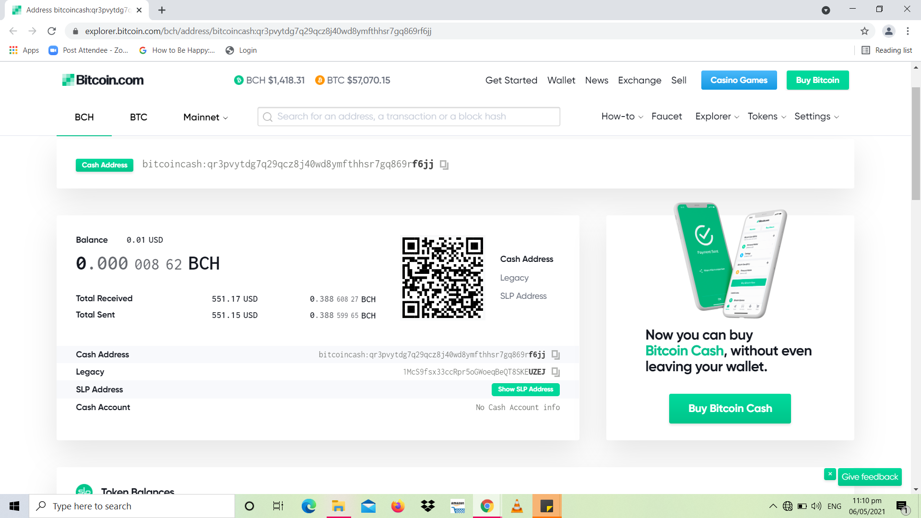Open the Wallet menu item
The height and width of the screenshot is (518, 921).
[561, 81]
